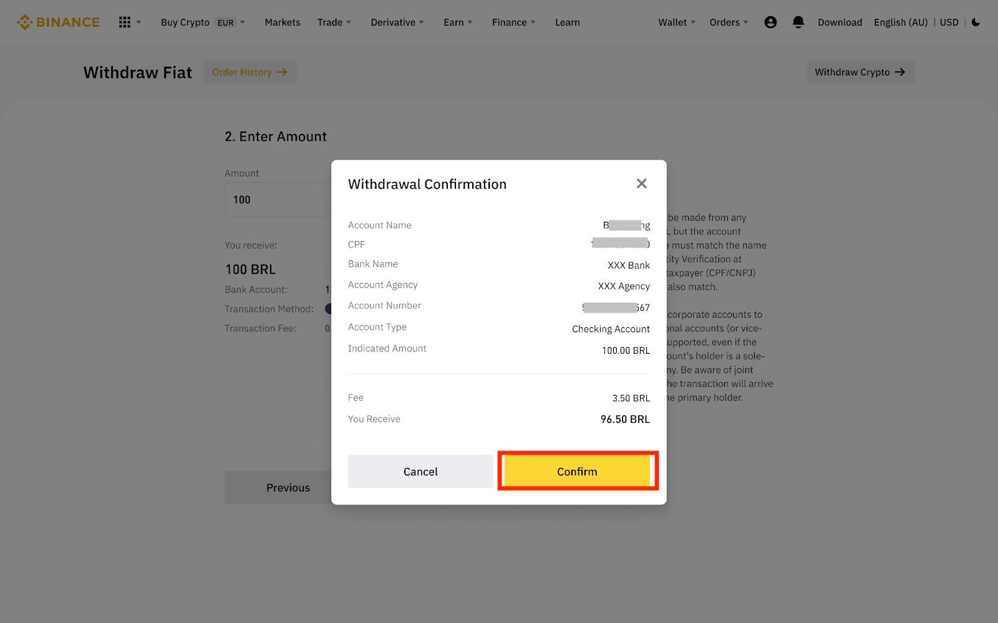Open the Orders dropdown
Viewport: 998px width, 623px height.
point(728,22)
